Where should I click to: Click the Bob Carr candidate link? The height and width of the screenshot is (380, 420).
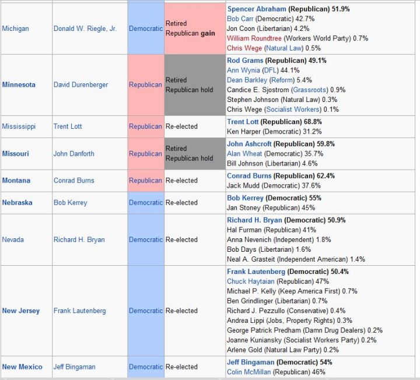(239, 19)
